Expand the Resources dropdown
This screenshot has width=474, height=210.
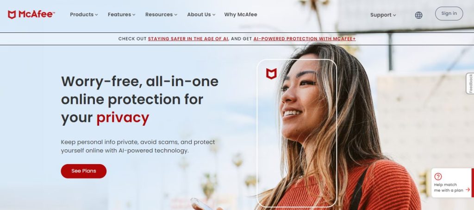(161, 14)
